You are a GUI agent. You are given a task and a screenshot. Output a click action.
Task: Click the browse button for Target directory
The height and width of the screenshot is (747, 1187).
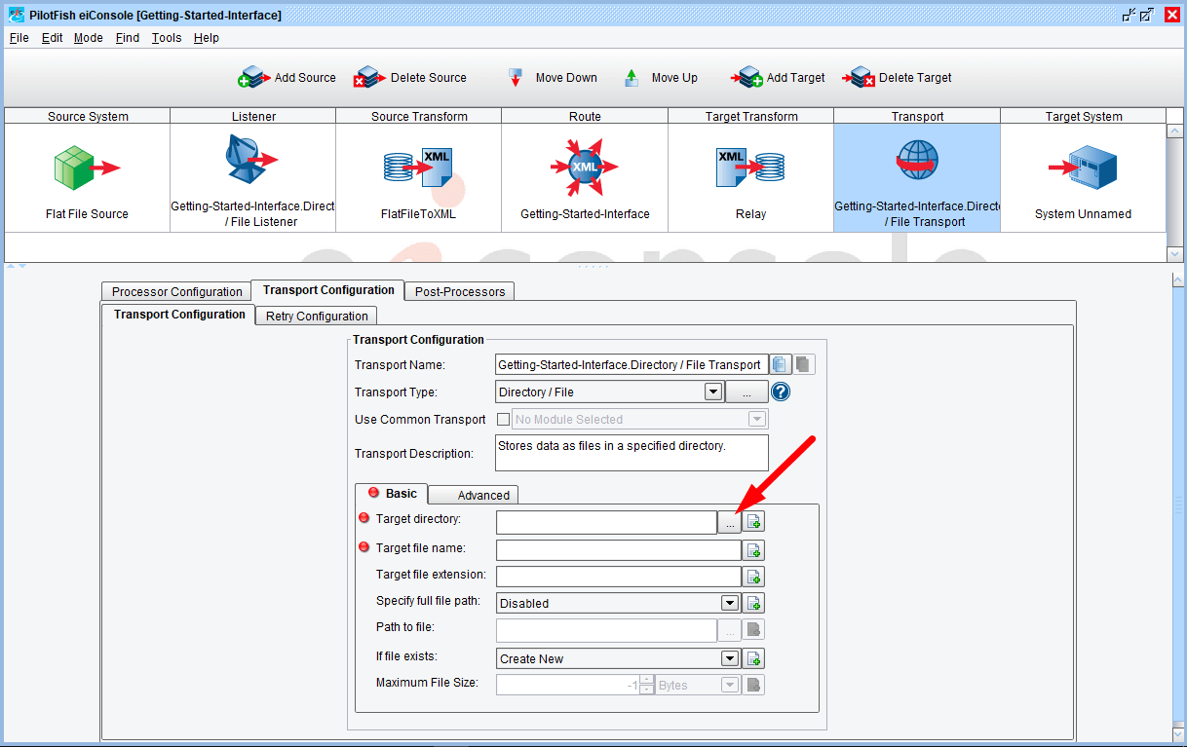730,523
